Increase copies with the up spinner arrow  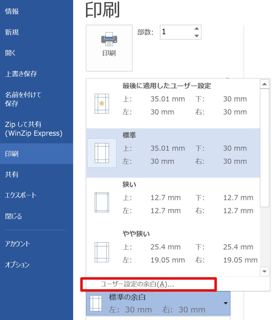(x=197, y=28)
